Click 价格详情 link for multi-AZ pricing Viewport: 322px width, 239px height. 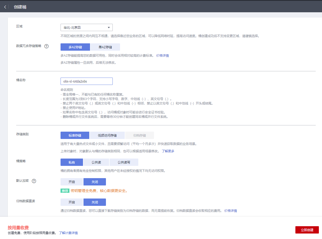[x=162, y=55]
